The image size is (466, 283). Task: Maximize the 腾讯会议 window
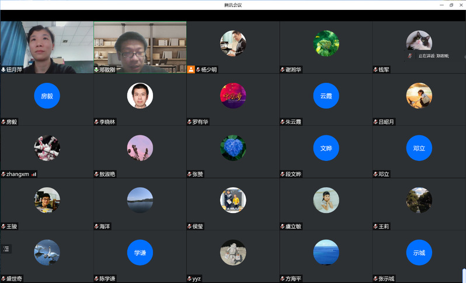click(451, 5)
